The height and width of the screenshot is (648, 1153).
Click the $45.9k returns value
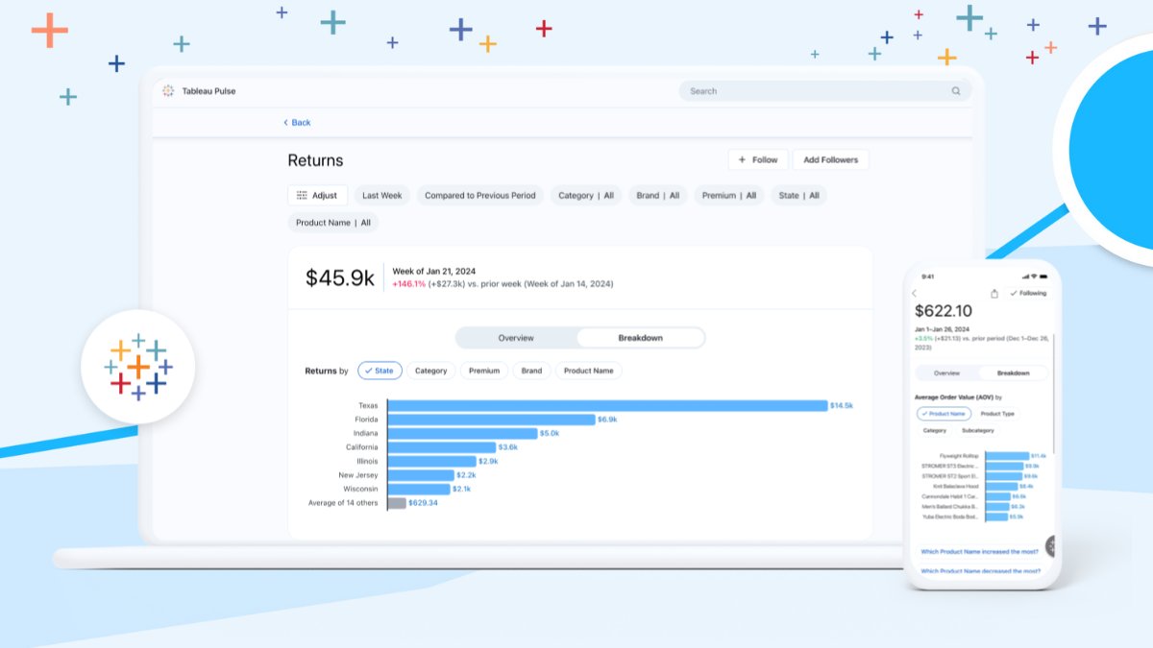(x=340, y=277)
